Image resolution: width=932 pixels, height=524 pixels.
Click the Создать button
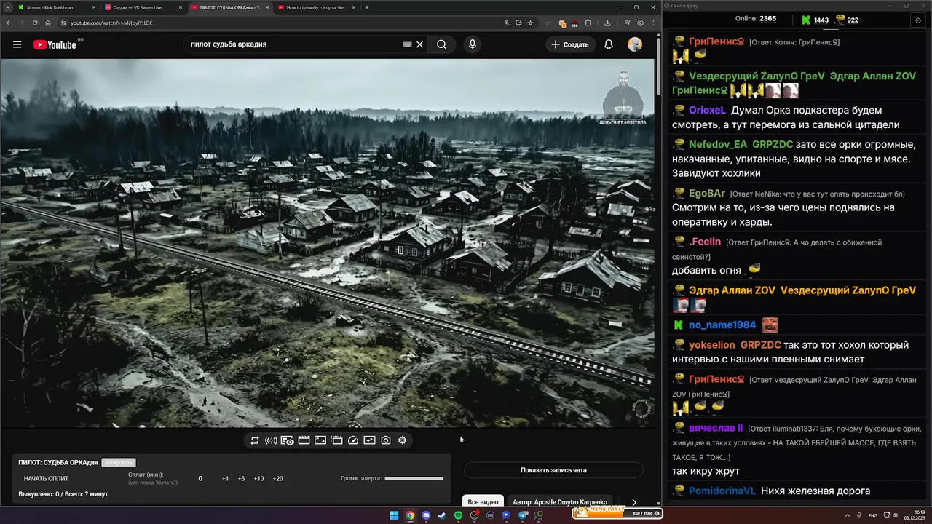[570, 44]
